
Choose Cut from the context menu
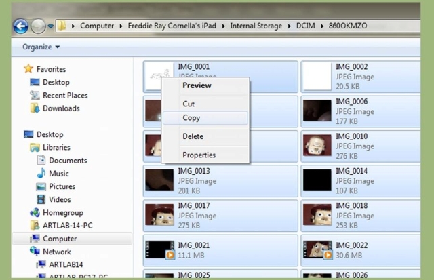[x=205, y=104]
